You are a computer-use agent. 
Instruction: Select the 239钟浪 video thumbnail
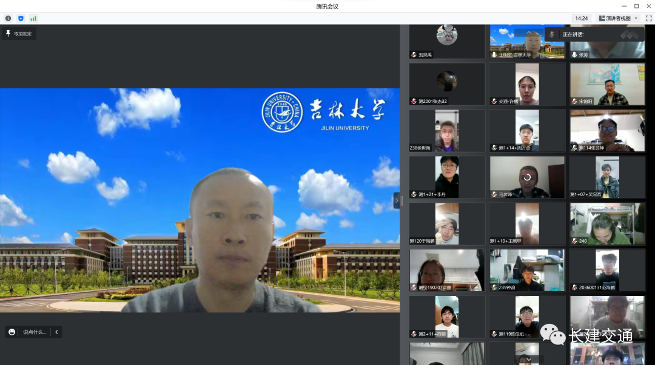click(527, 270)
